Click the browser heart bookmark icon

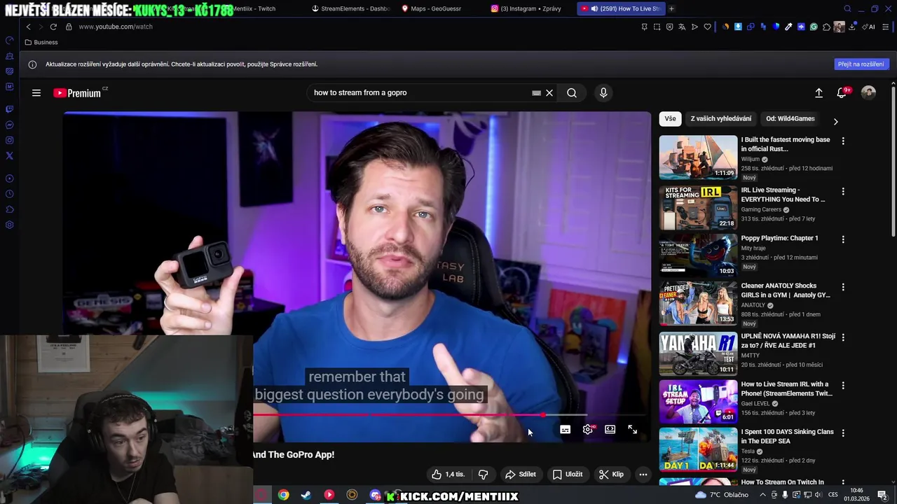[707, 27]
